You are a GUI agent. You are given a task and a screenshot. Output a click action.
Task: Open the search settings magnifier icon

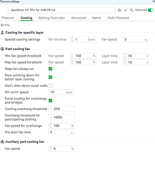(x=131, y=10)
